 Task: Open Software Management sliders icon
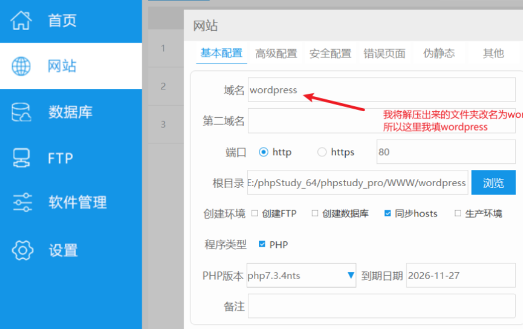pos(22,203)
